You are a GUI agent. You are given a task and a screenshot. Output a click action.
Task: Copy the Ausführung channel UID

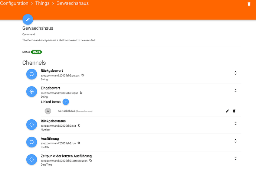(79, 143)
